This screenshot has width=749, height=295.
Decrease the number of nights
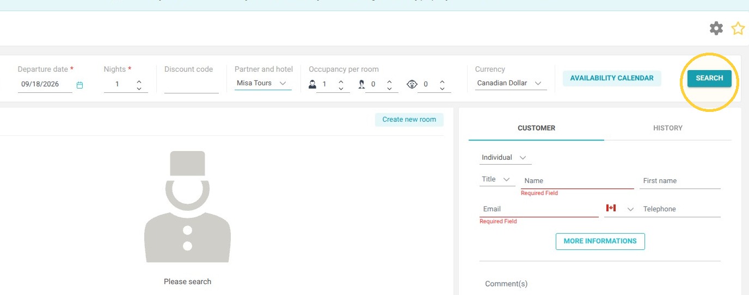click(x=139, y=88)
